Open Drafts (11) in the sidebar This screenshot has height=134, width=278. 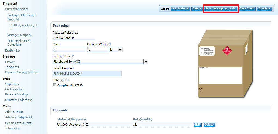pos(13,50)
